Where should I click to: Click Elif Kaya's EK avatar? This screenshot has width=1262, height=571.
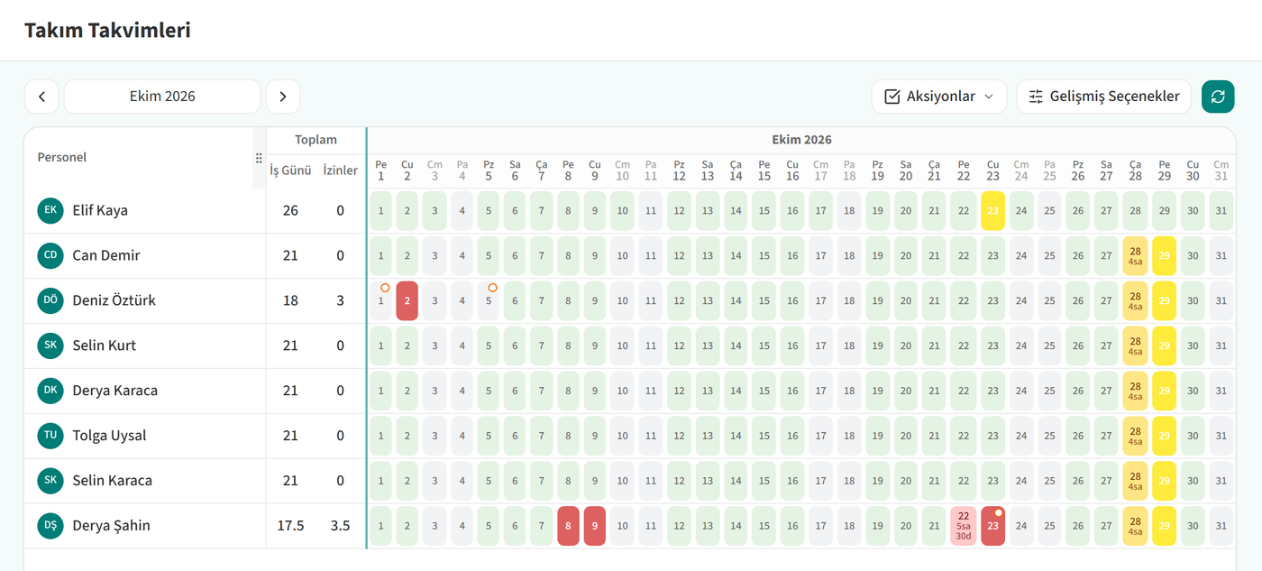pyautogui.click(x=50, y=210)
